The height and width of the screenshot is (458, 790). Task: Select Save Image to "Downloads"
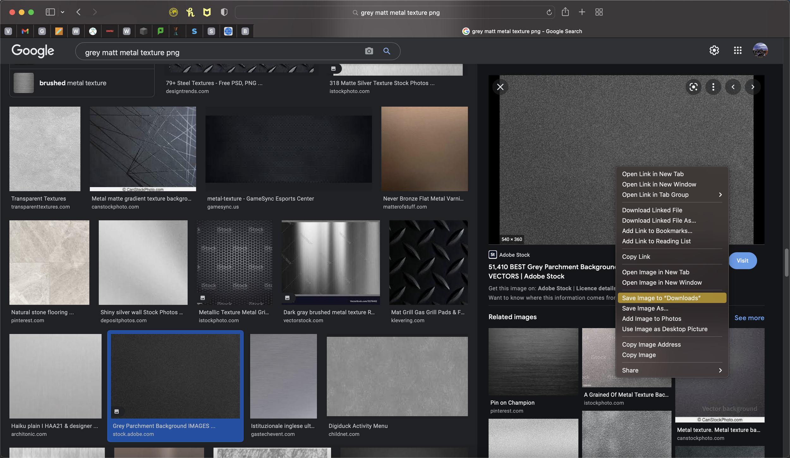coord(672,298)
